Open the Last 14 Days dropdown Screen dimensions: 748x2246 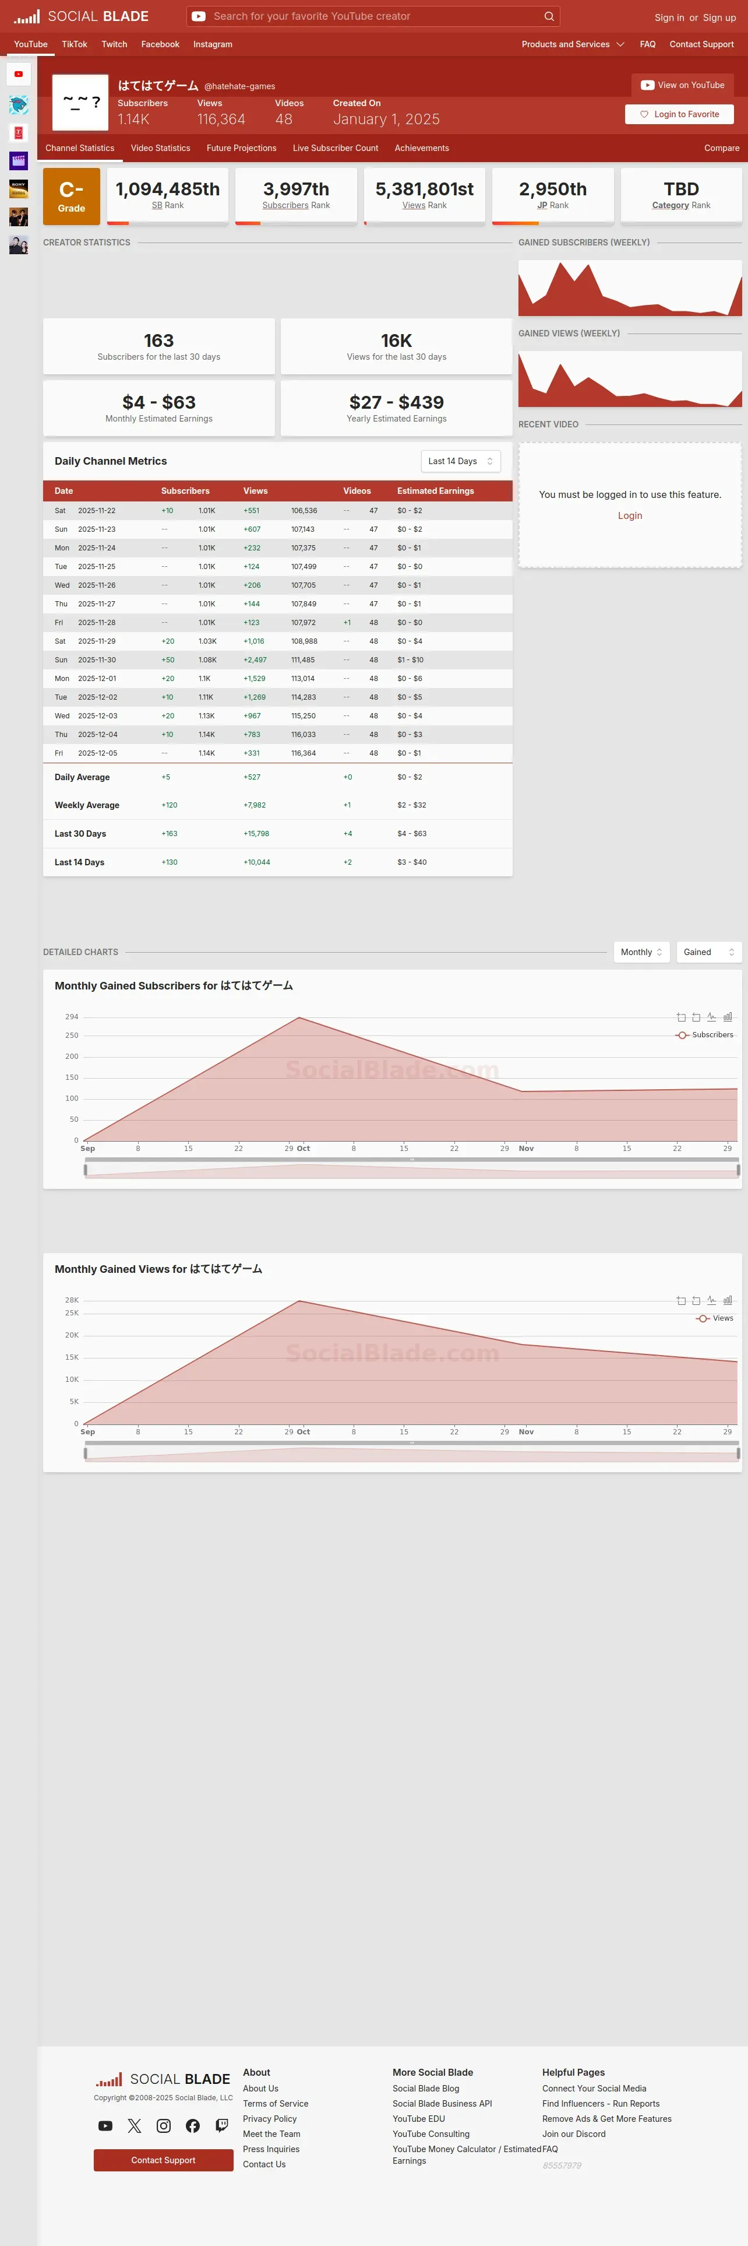pyautogui.click(x=460, y=461)
